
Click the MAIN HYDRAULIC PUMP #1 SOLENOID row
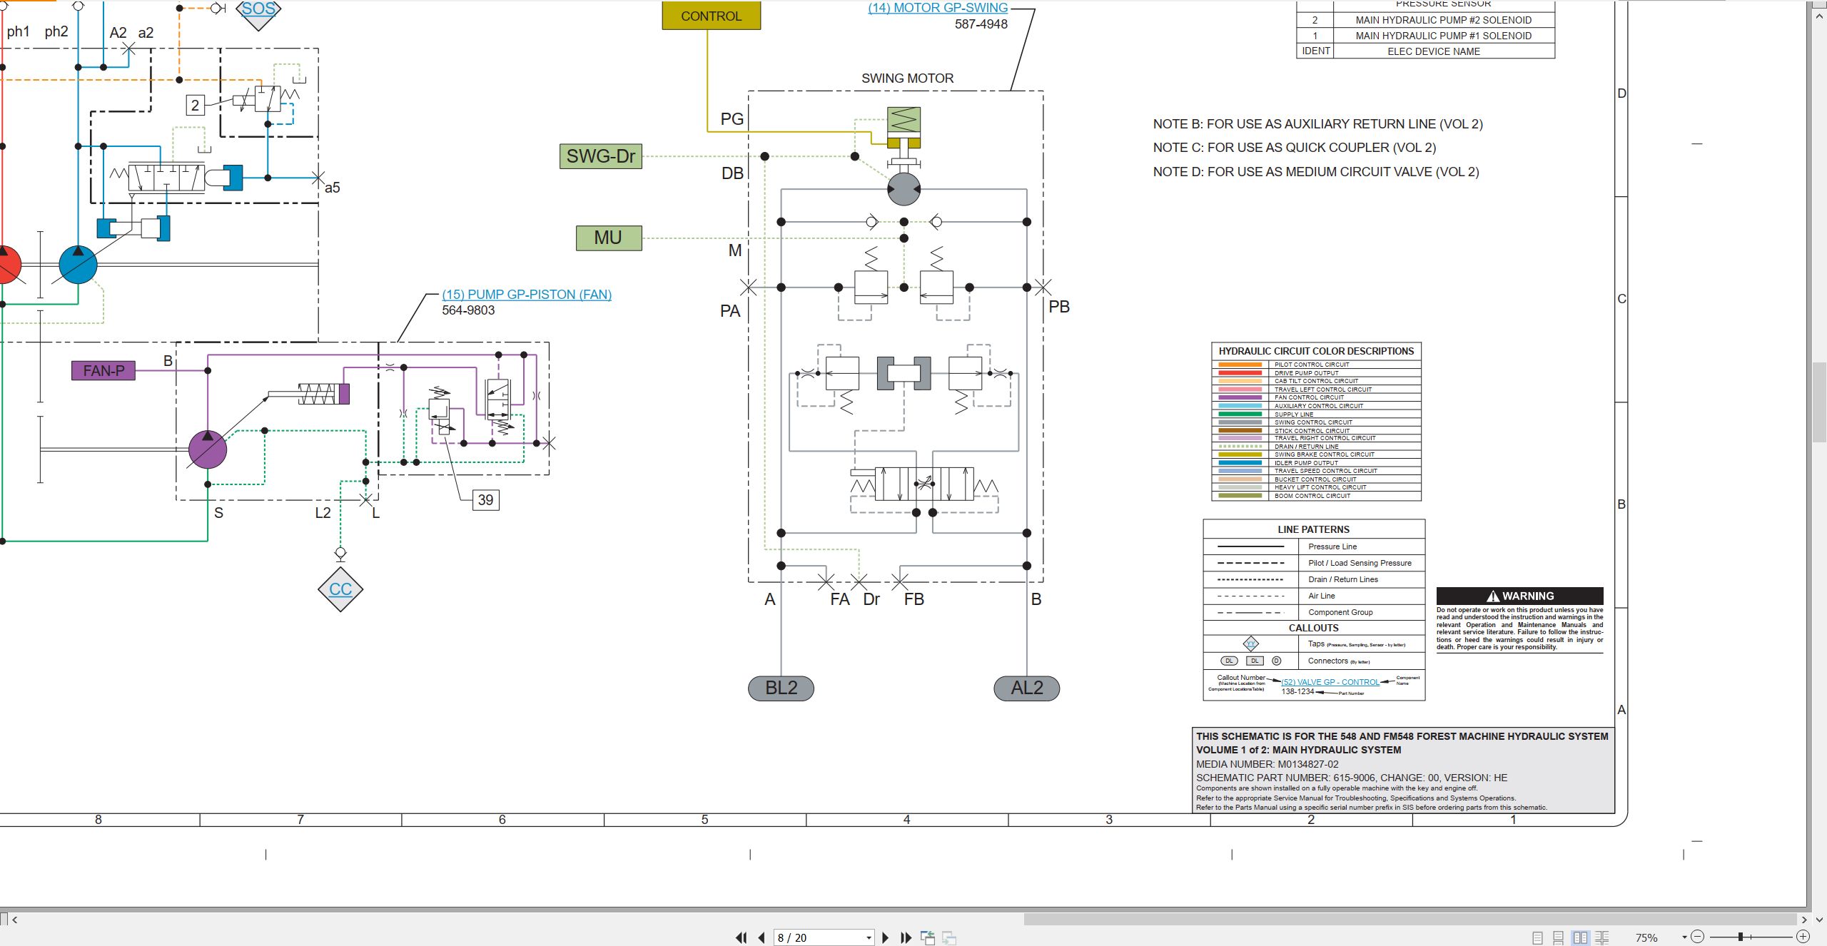[x=1425, y=36]
